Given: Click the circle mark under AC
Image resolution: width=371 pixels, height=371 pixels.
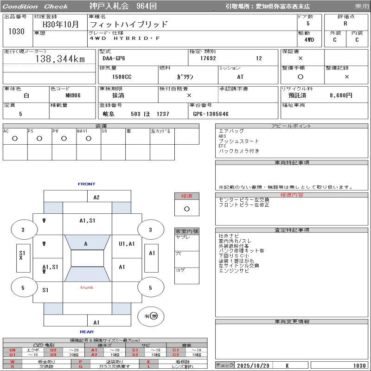Looking at the screenshot, I should tap(15, 139).
